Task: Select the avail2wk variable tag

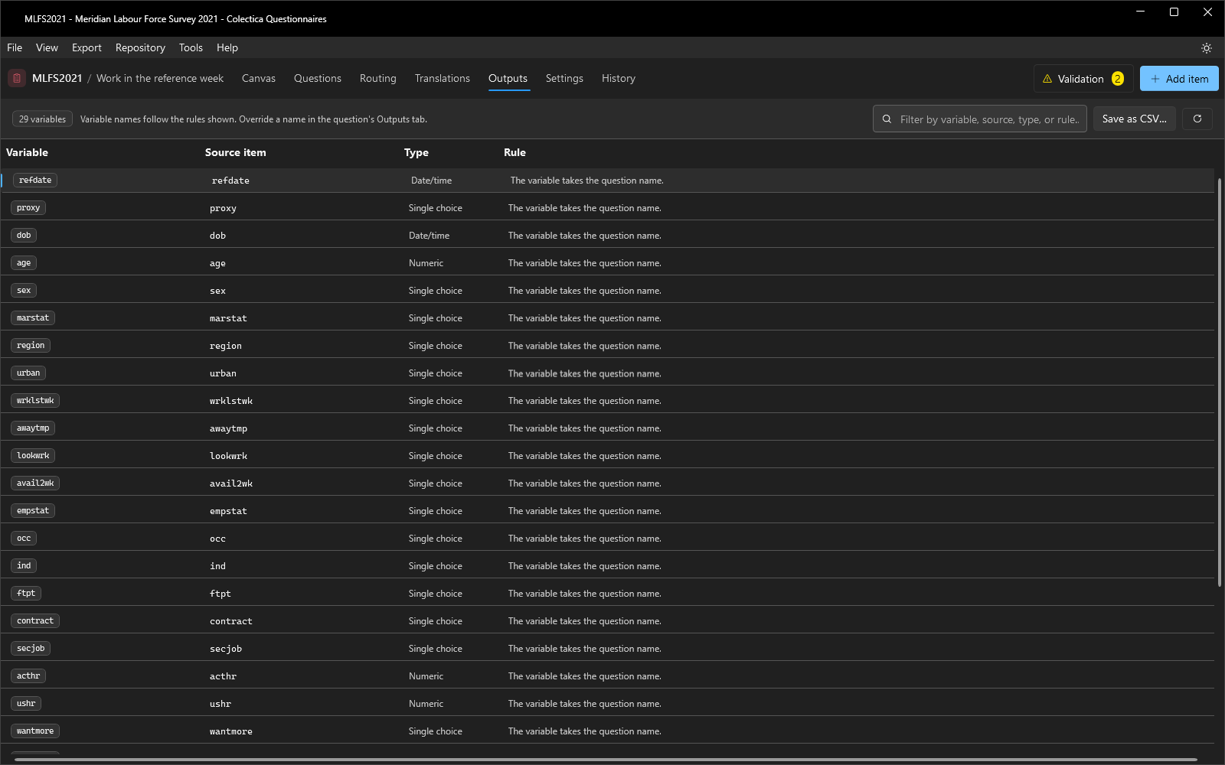Action: coord(35,483)
